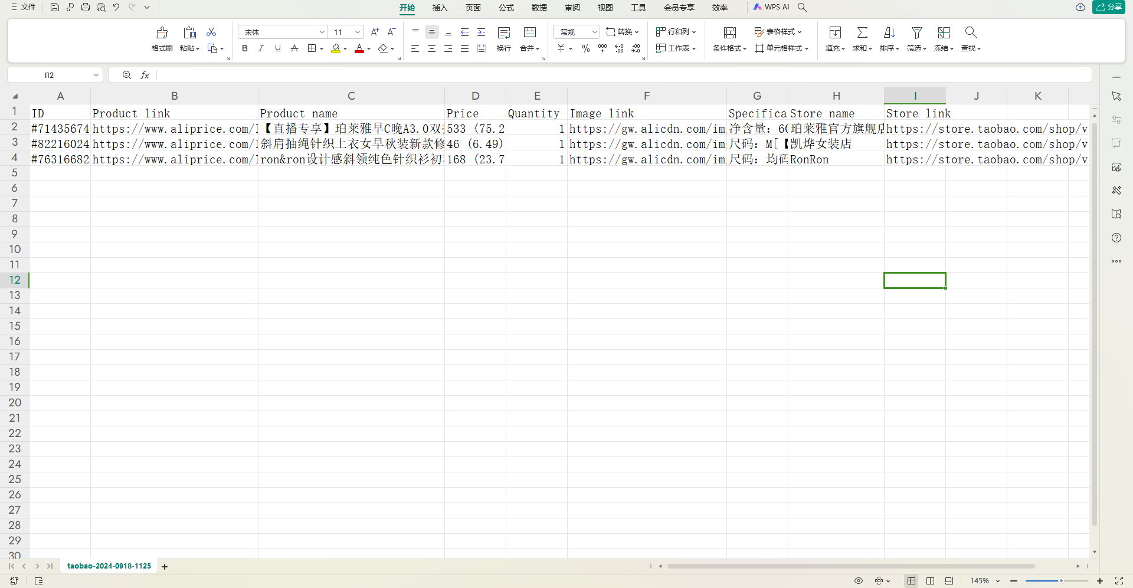Toggle middle vertical alignment
Screen dimensions: 1133x588
coord(432,32)
